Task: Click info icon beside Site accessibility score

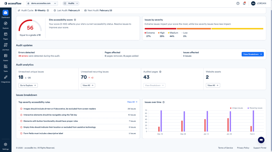Action: click(75, 20)
